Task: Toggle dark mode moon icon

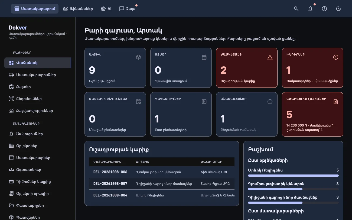Action: pyautogui.click(x=338, y=9)
